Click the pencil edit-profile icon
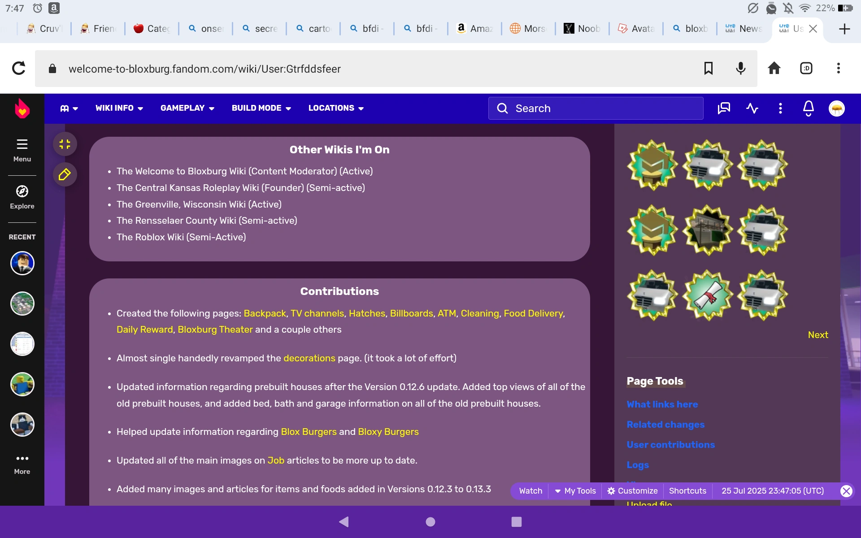This screenshot has width=861, height=538. (x=65, y=174)
